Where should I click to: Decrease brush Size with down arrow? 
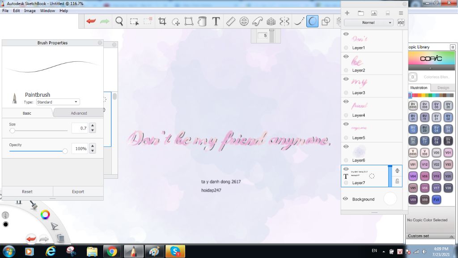pos(92,130)
